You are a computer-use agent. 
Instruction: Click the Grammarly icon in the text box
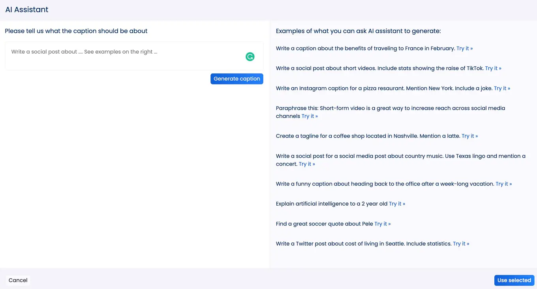coord(250,56)
